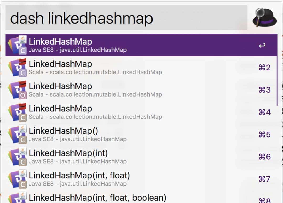Select Scala LinkedHashMap result with ⌘4
The height and width of the screenshot is (203, 283).
(141, 112)
